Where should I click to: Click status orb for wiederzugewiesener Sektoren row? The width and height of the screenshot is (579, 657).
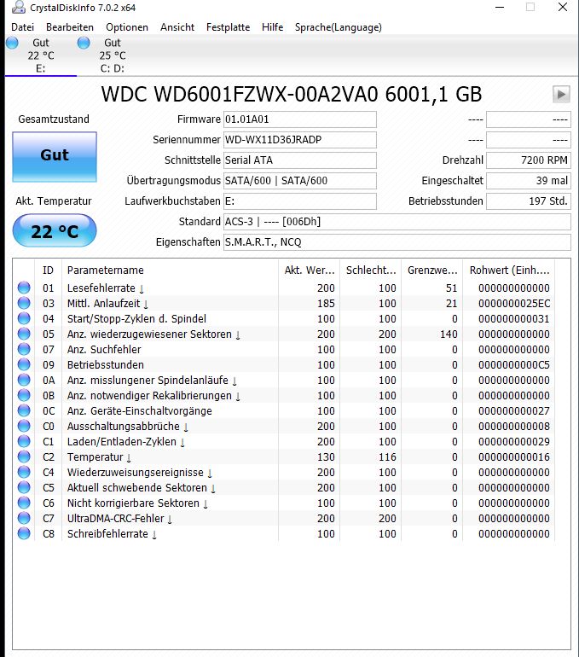point(24,334)
